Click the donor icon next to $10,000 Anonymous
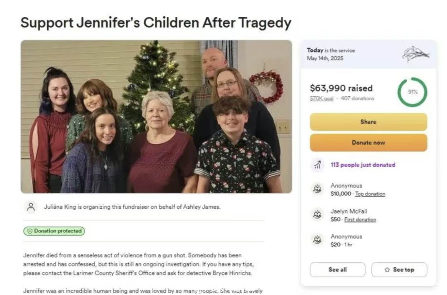The image size is (447, 295). (x=317, y=189)
